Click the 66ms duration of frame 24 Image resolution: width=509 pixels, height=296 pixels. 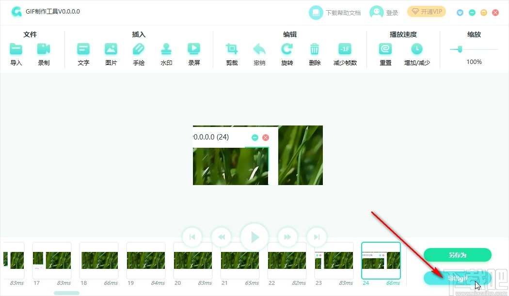pyautogui.click(x=393, y=283)
